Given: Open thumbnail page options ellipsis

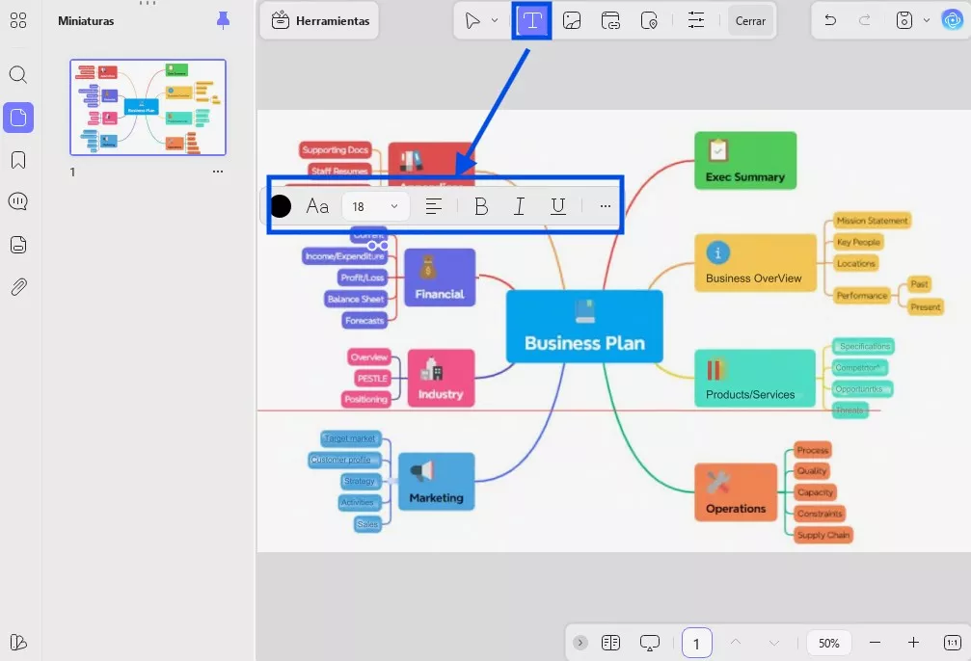Looking at the screenshot, I should click(217, 172).
